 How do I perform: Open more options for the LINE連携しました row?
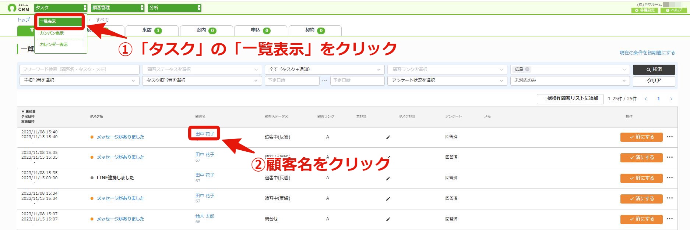point(670,178)
